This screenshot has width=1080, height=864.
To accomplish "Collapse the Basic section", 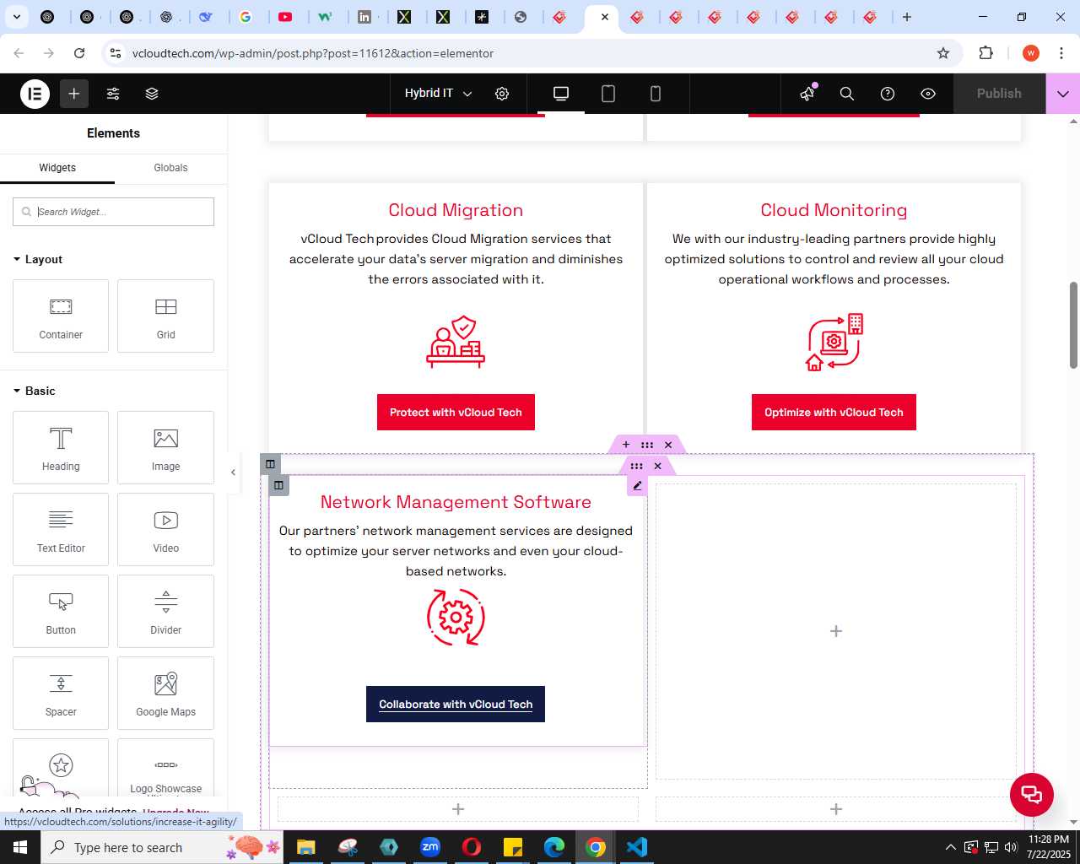I will (x=35, y=391).
